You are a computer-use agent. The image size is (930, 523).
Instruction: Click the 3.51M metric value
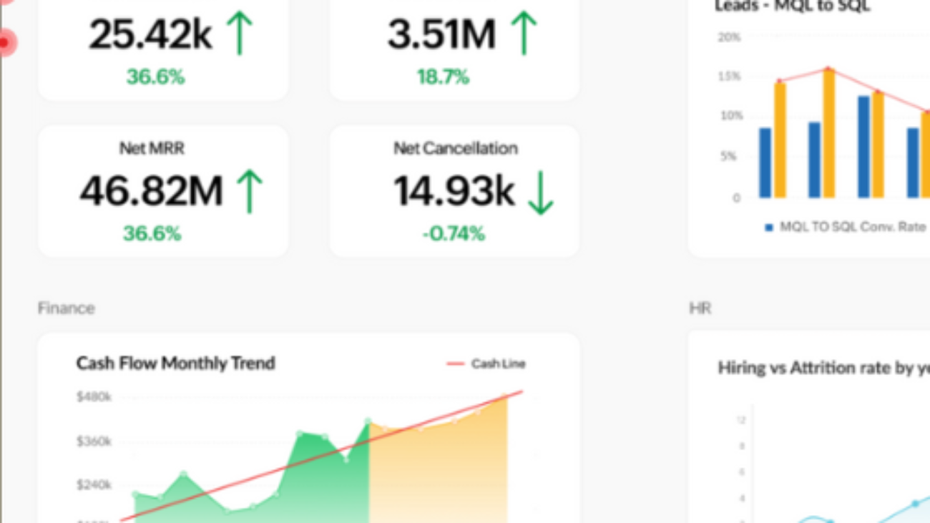(x=441, y=34)
